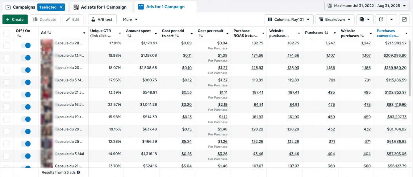Open the date range Maximum dropdown
Screen dimensions: 413x177
[x=367, y=6]
